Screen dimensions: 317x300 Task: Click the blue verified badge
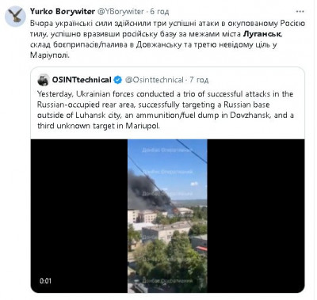117,80
